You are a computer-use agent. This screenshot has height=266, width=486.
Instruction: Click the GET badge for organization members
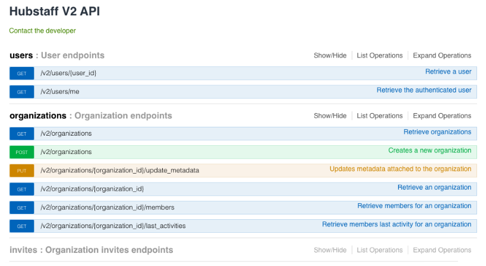pos(22,208)
